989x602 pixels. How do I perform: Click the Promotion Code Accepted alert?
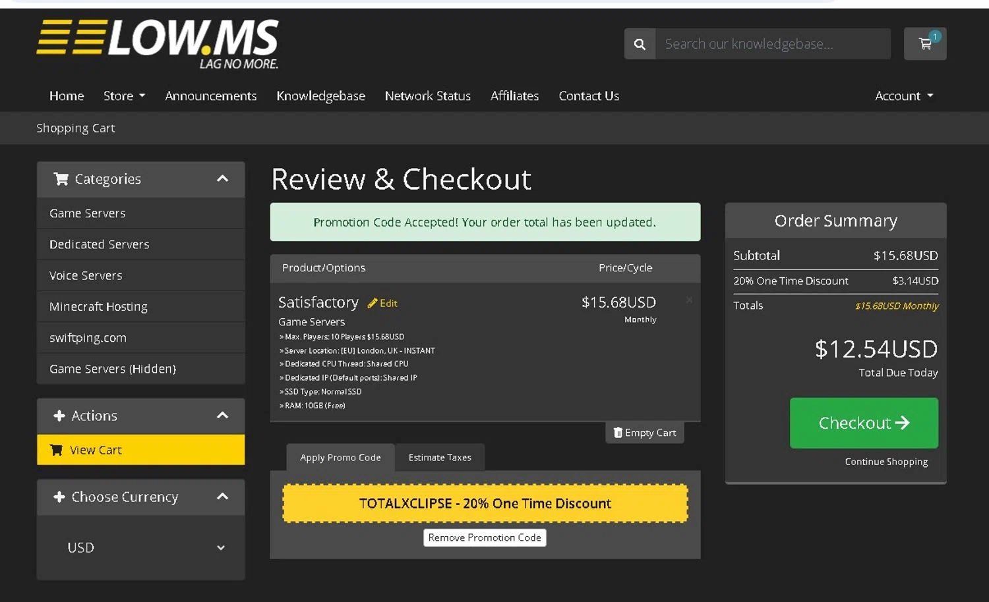tap(485, 222)
